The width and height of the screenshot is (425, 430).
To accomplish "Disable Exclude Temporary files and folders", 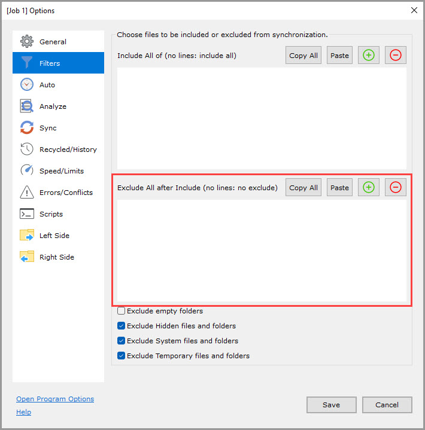I will tap(122, 356).
